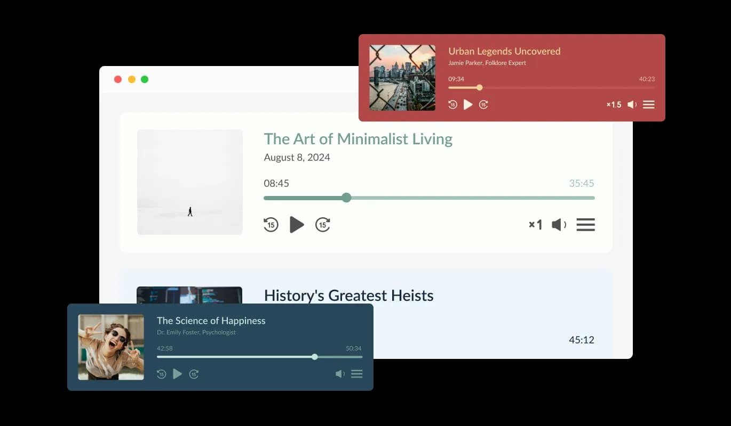The width and height of the screenshot is (731, 426).
Task: Open the History's Greatest Heists title
Action: point(348,296)
